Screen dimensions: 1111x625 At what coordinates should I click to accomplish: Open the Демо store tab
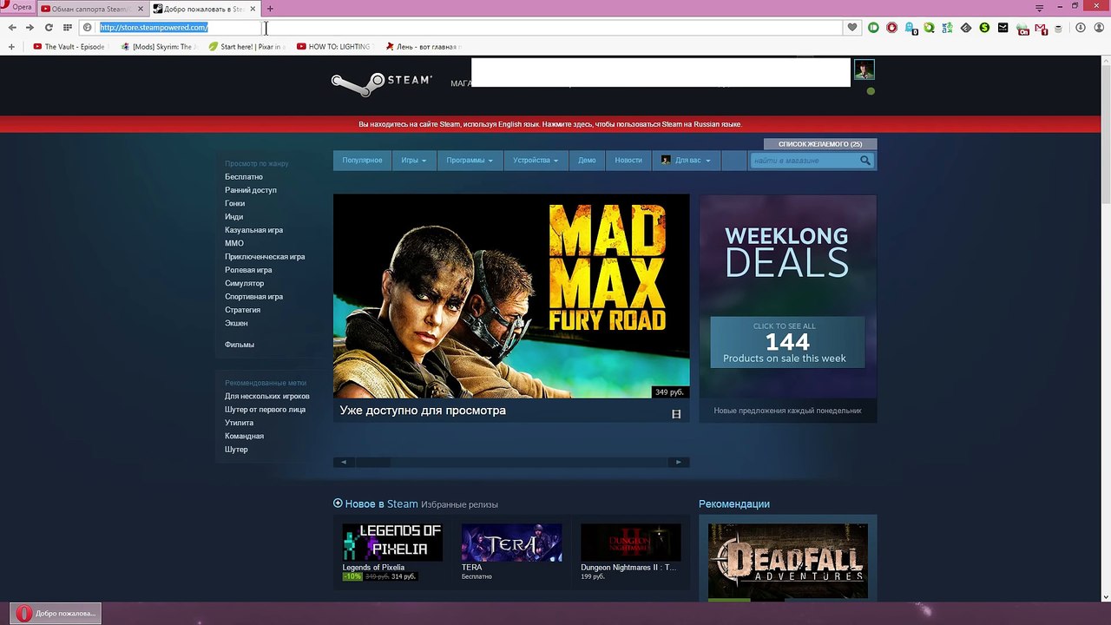(x=587, y=161)
